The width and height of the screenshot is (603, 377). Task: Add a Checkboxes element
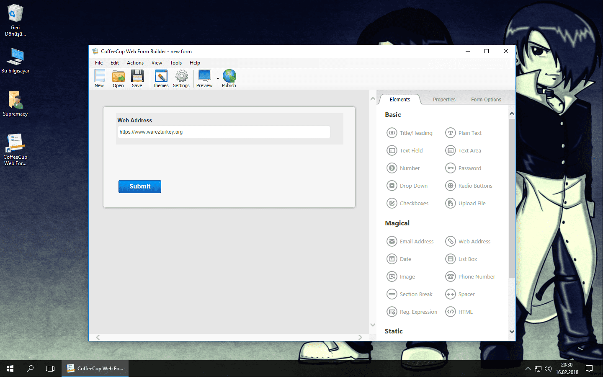pyautogui.click(x=407, y=203)
